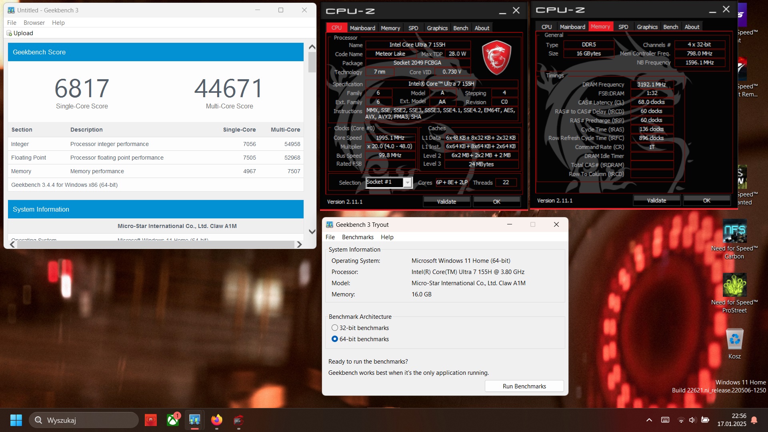Select CPU tab in right CPU-Z window
The image size is (768, 432).
[x=547, y=27]
